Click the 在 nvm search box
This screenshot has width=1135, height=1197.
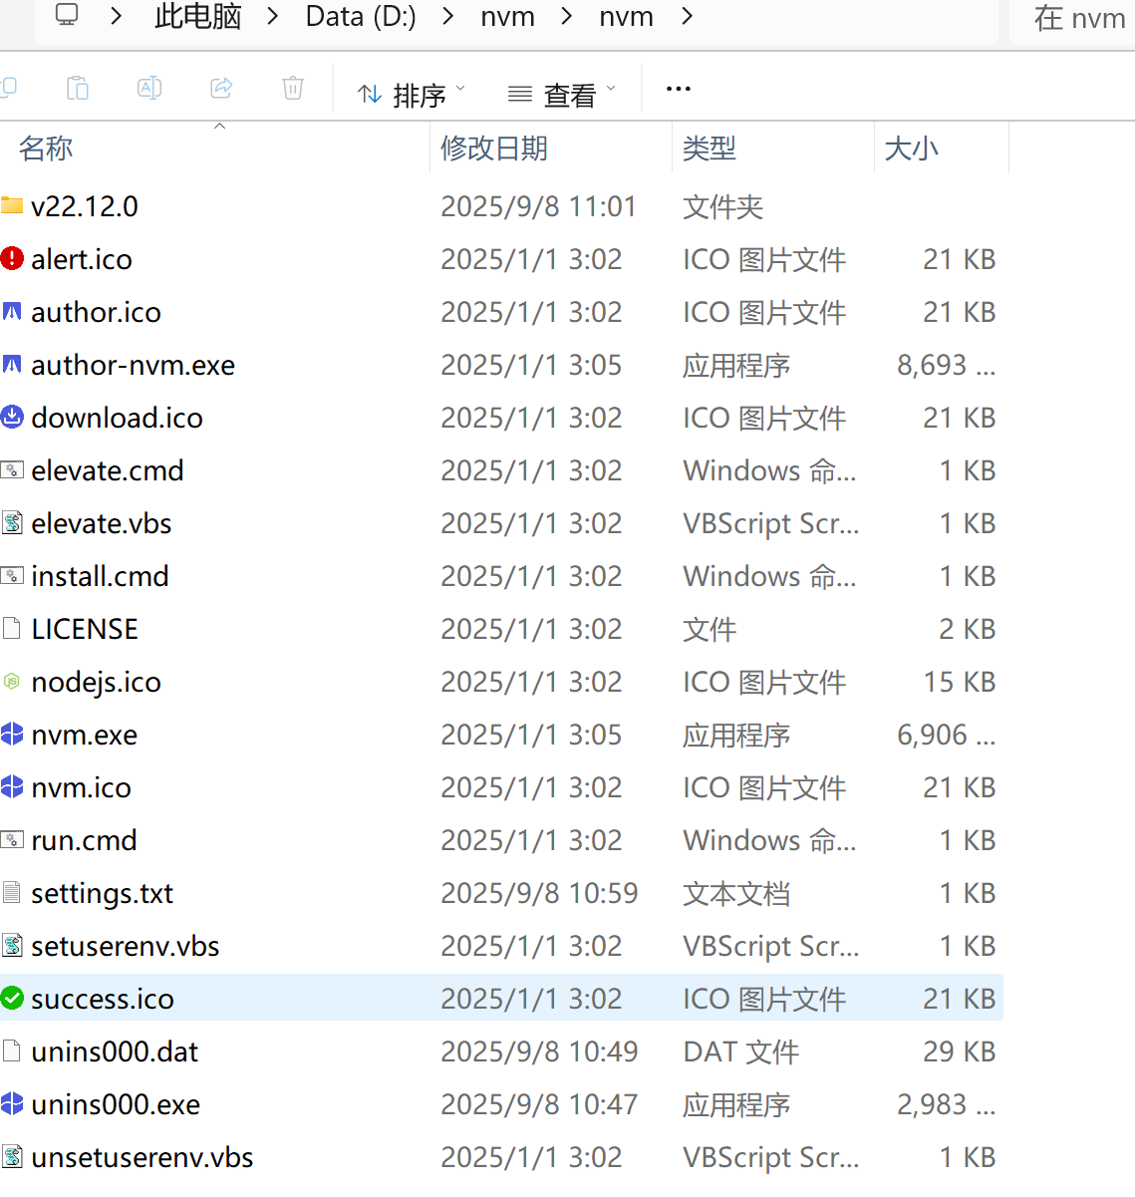pyautogui.click(x=1072, y=18)
